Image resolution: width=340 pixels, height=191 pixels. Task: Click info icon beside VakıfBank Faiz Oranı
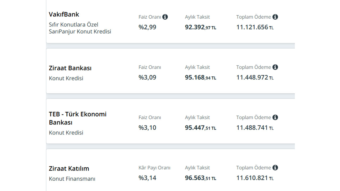[x=165, y=17]
